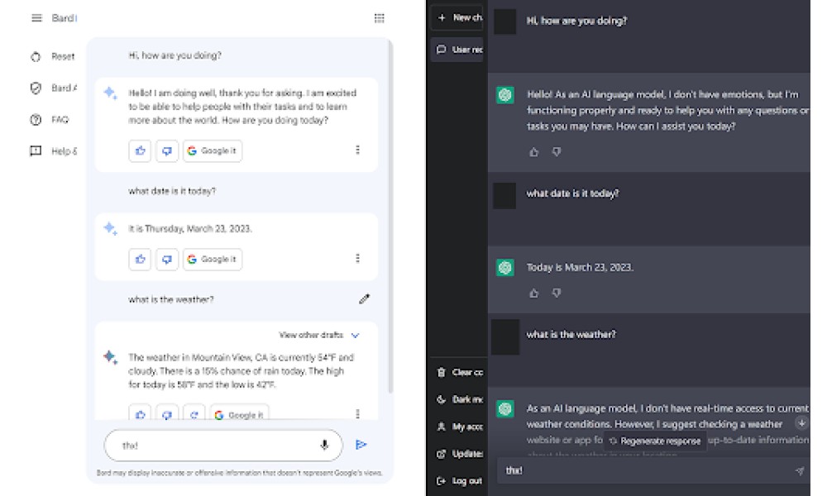Thumbs down ChatGPT's 'Today is March 23' reply
827x496 pixels.
[x=557, y=293]
